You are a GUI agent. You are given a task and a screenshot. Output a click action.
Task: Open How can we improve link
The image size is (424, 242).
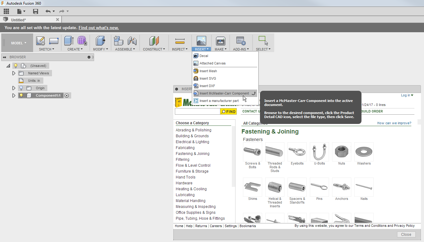click(394, 123)
